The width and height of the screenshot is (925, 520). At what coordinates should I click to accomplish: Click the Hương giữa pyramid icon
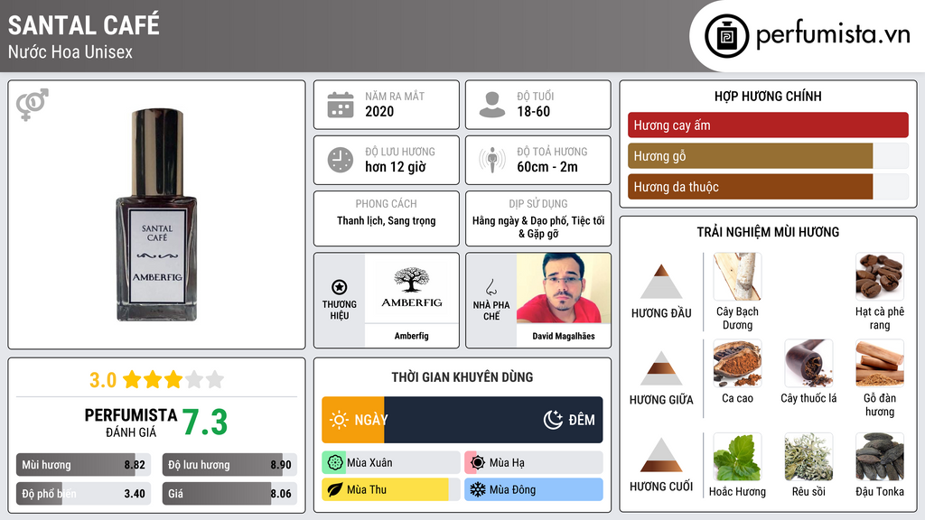point(661,368)
